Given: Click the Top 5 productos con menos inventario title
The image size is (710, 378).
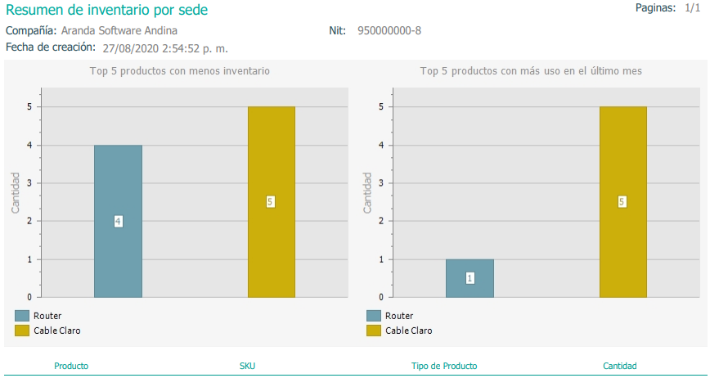Looking at the screenshot, I should point(180,71).
